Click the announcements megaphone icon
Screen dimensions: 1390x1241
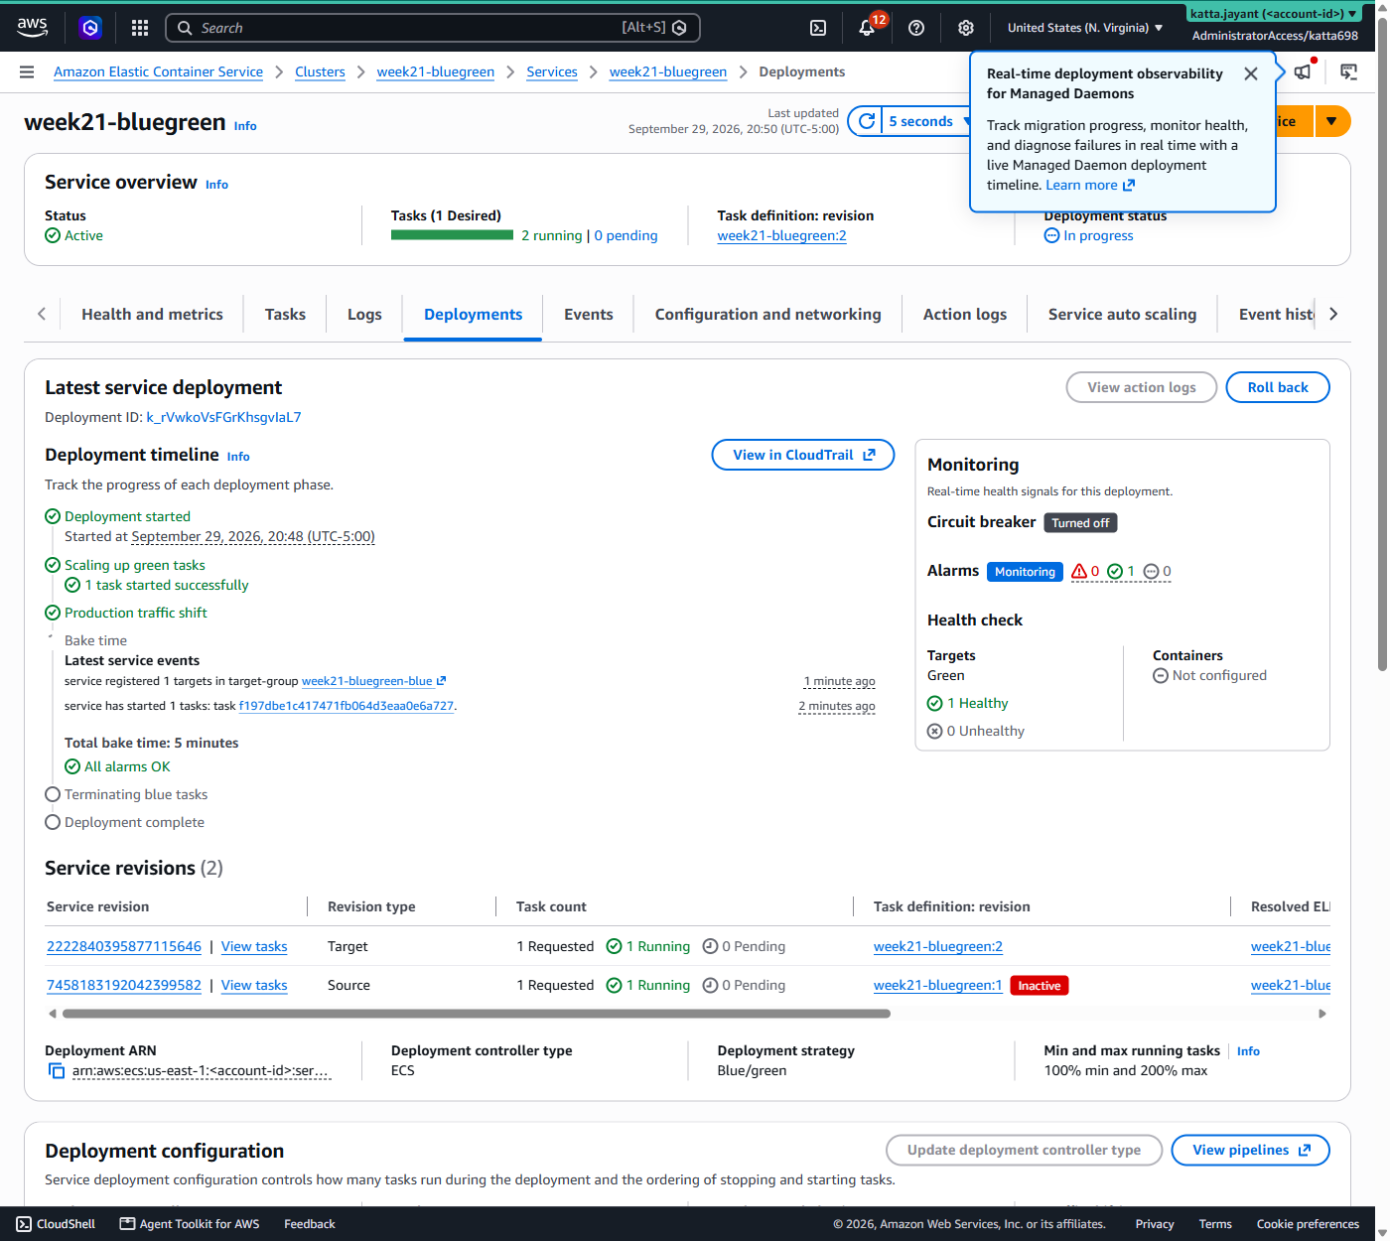1303,71
